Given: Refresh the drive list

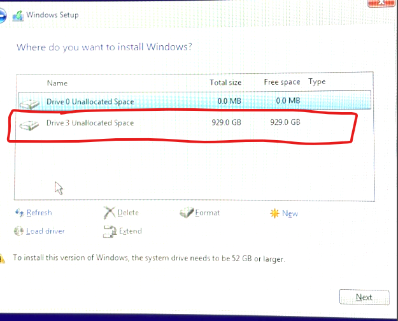Looking at the screenshot, I should [39, 213].
